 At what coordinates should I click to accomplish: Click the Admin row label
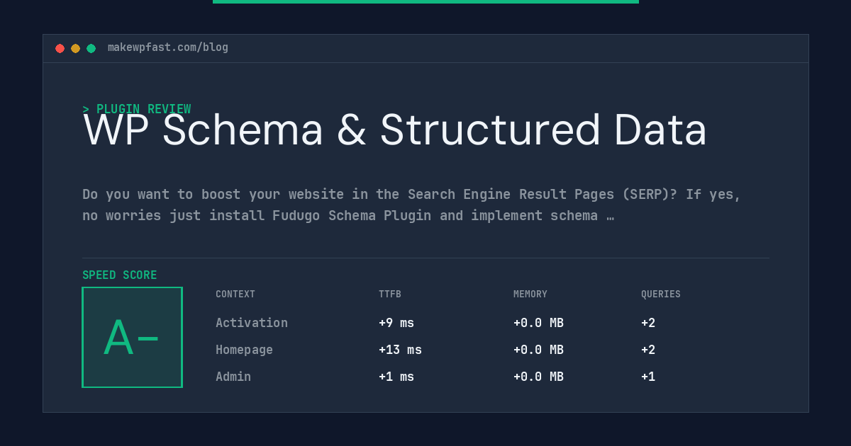coord(233,377)
